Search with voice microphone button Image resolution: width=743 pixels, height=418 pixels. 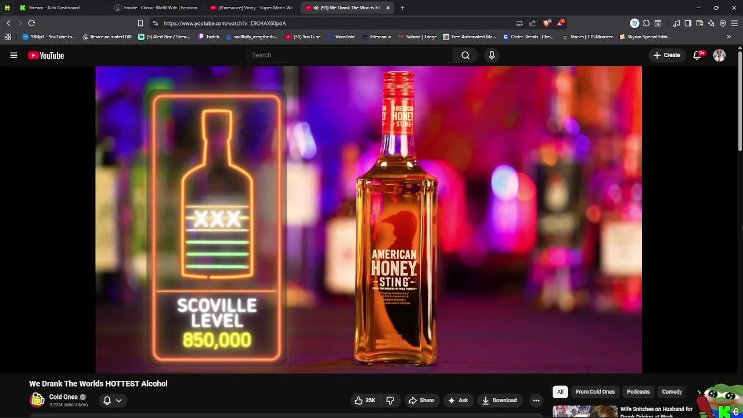492,55
